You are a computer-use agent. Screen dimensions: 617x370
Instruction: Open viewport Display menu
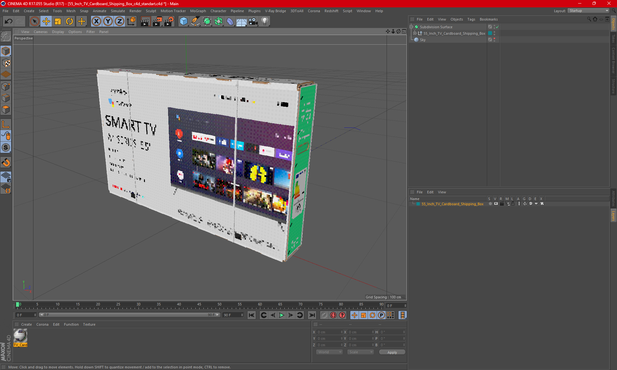[58, 32]
